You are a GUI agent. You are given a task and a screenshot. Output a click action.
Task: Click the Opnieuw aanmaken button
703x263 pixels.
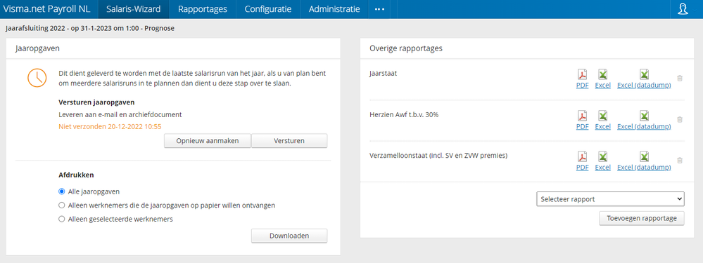(207, 141)
